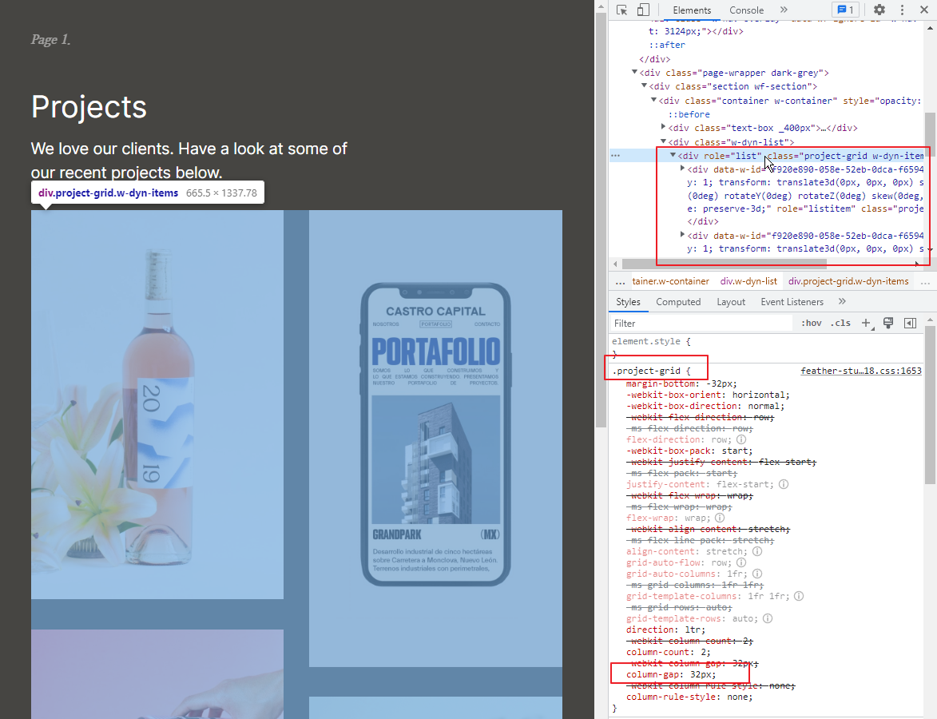Click the DOM tree horizontal scrollbar
Viewport: 937px width, 719px height.
[725, 264]
